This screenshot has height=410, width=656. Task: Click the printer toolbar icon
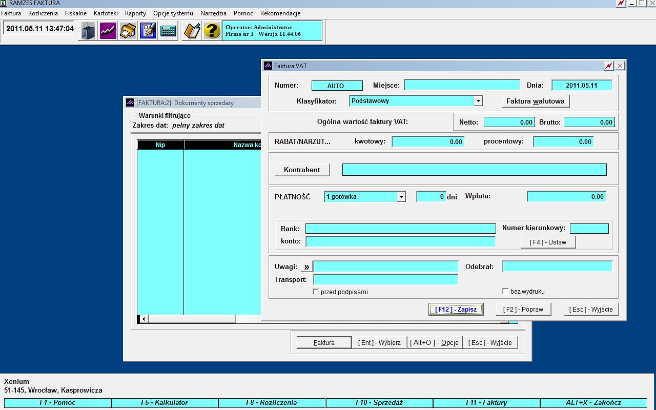tap(128, 31)
